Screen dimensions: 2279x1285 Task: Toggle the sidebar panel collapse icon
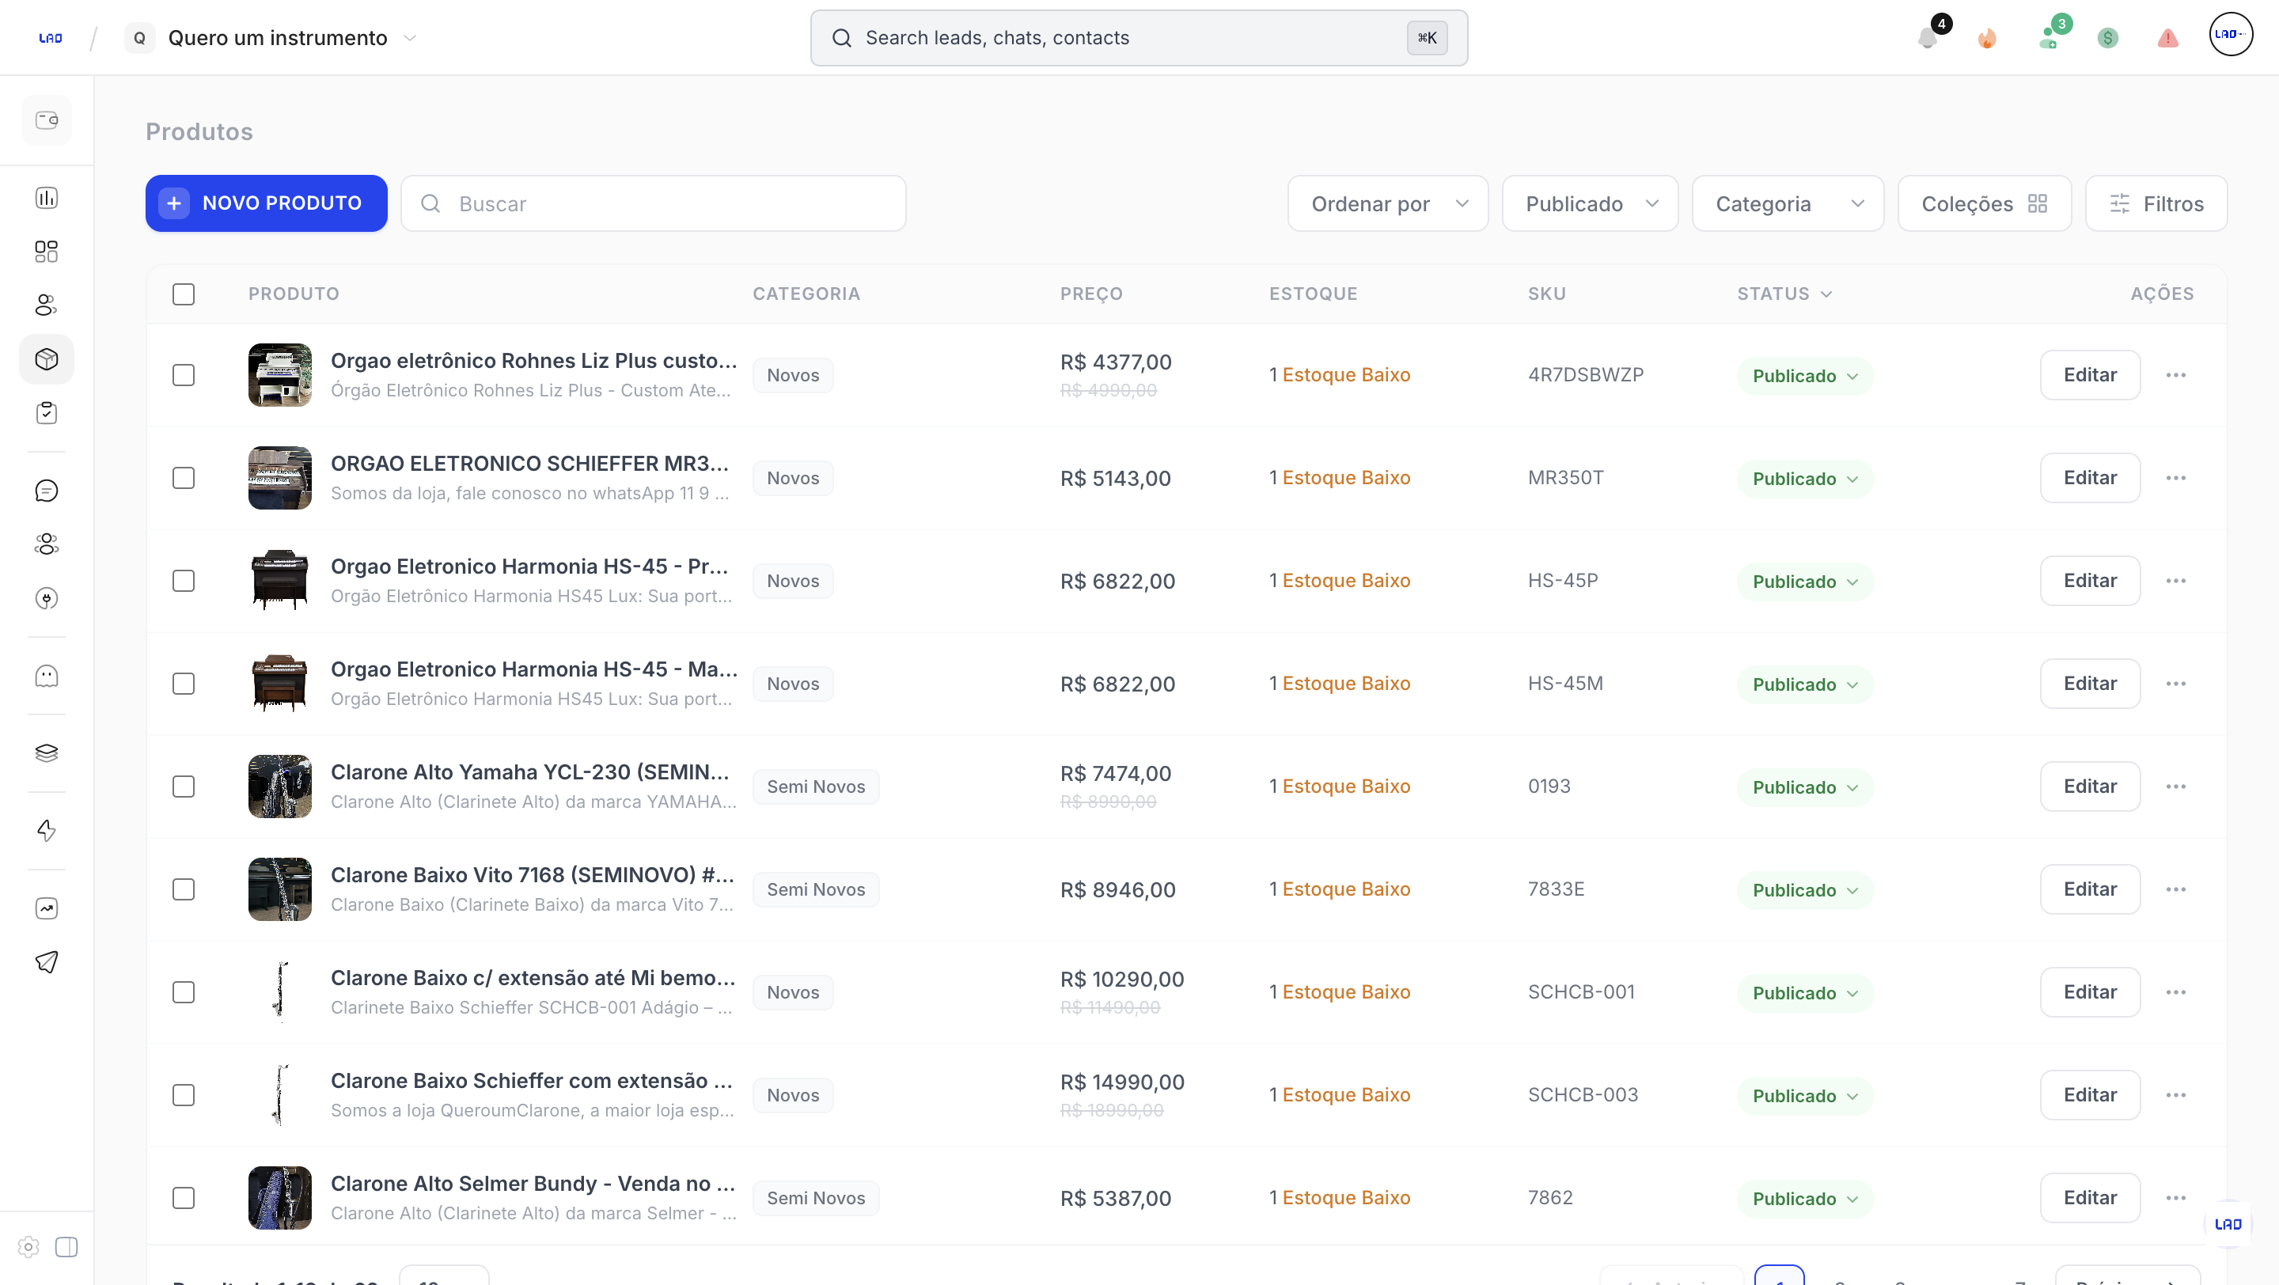[x=66, y=1247]
